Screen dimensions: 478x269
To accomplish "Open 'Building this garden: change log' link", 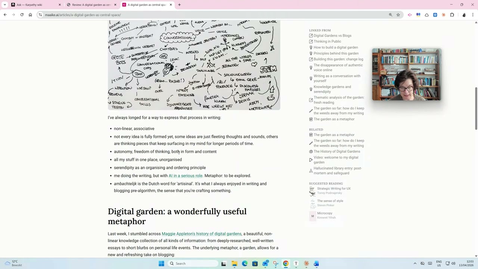I will tap(338, 59).
